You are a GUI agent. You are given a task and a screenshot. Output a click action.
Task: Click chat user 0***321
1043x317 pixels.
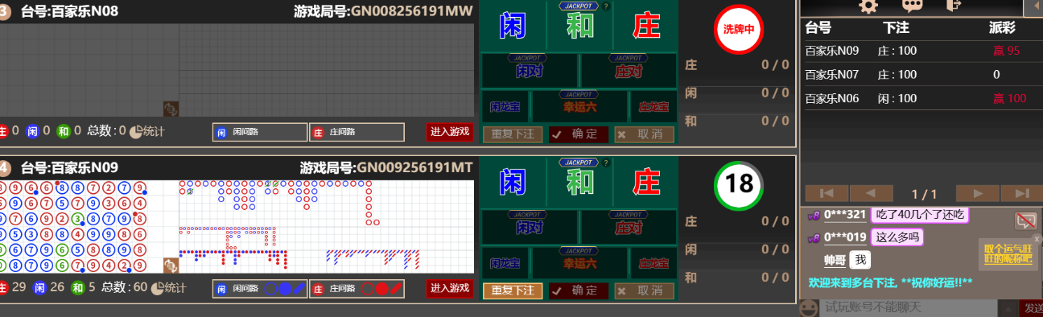pyautogui.click(x=844, y=215)
